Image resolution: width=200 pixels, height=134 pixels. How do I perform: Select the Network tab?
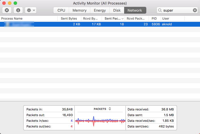click(x=135, y=10)
